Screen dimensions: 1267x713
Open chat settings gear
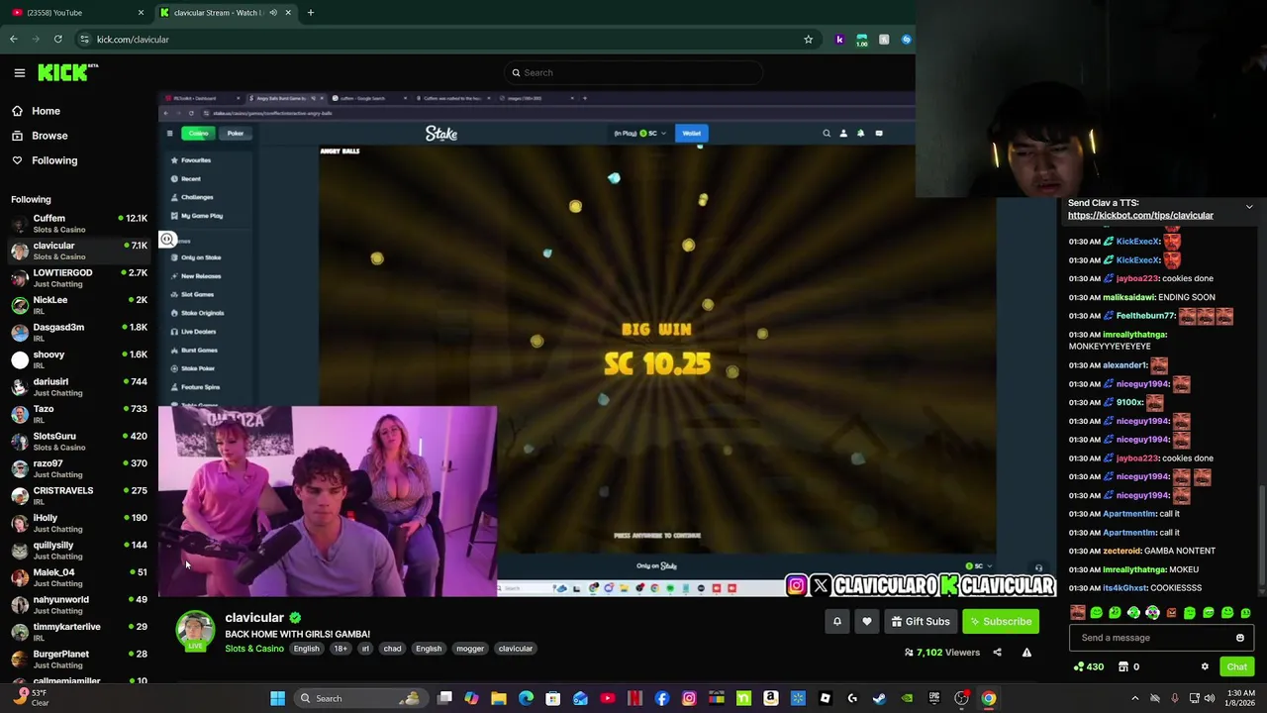point(1205,667)
